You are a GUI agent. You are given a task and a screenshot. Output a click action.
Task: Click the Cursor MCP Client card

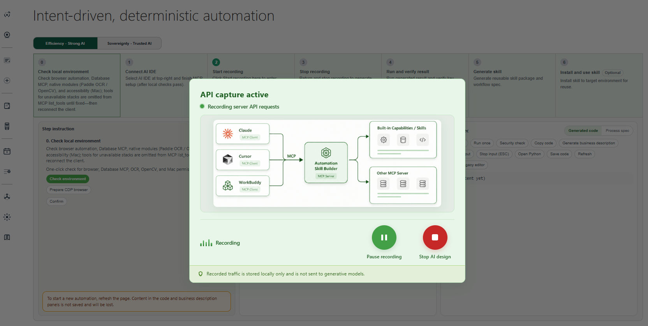tap(243, 159)
